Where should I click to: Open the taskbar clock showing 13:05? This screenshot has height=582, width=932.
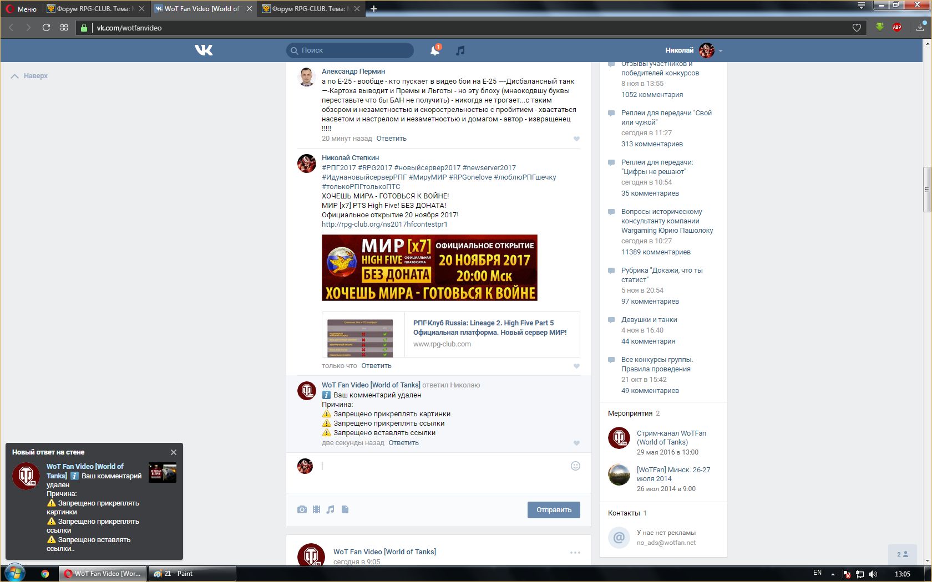coord(903,574)
